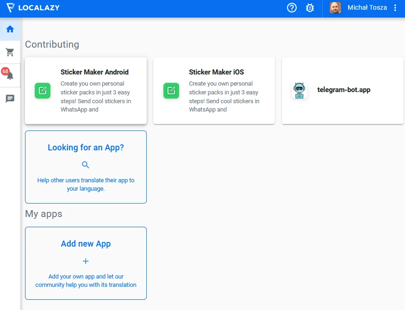405x310 pixels.
Task: Select the shopping cart icon in the sidebar
Action: pyautogui.click(x=10, y=52)
